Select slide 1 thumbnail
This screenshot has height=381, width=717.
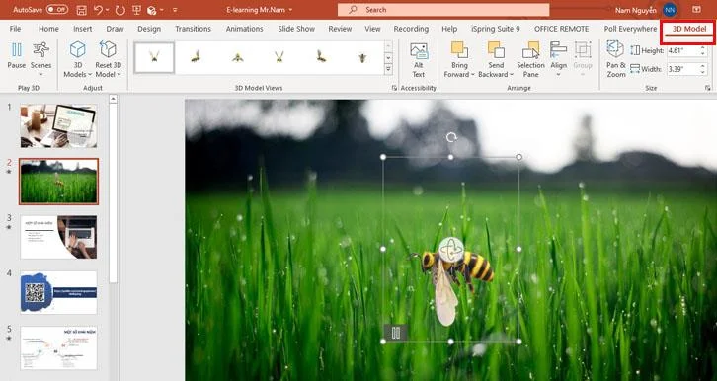pyautogui.click(x=58, y=125)
